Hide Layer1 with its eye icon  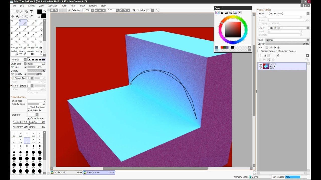(x=260, y=65)
